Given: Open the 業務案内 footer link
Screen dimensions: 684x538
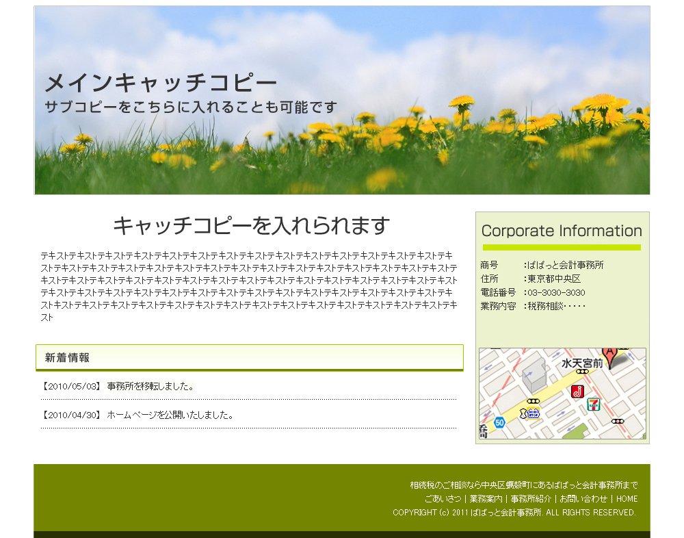Looking at the screenshot, I should (486, 499).
